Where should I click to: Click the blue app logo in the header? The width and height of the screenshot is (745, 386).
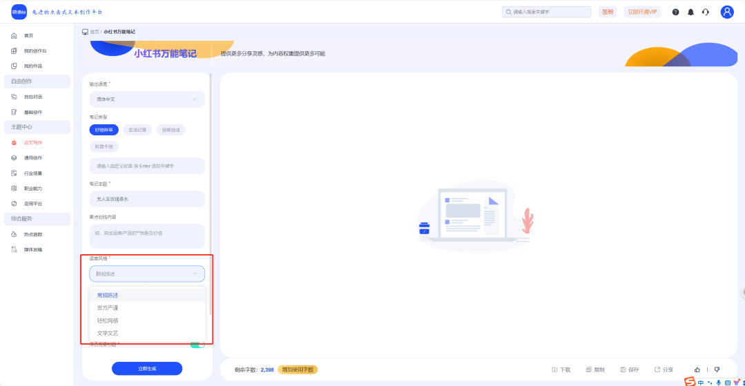19,12
